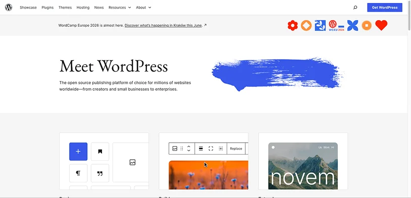Click the red heart badge

pos(381,25)
